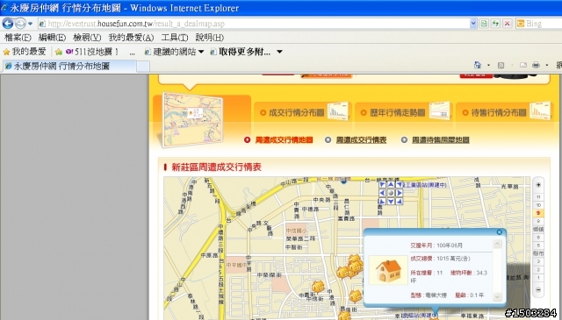The height and width of the screenshot is (320, 562).
Task: Pan map diagonally with upper-left arrow
Action: (x=382, y=185)
